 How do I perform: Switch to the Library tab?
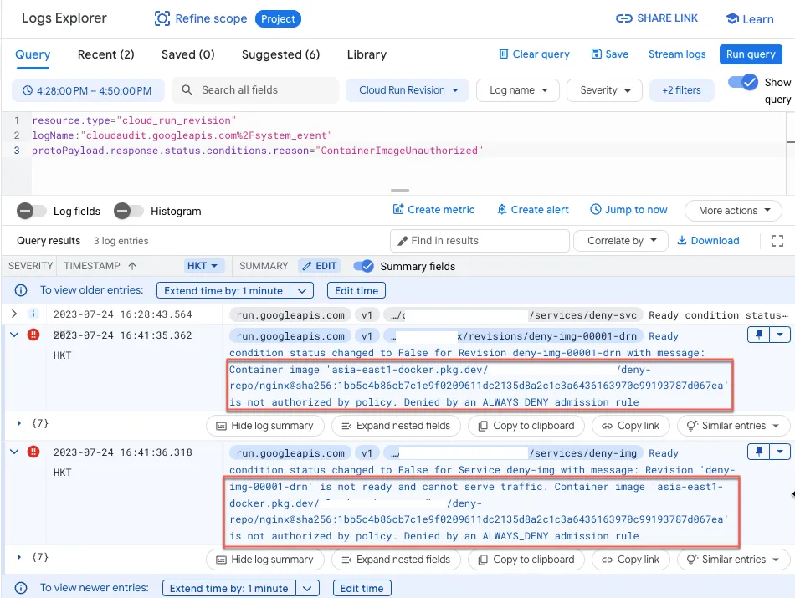[367, 54]
